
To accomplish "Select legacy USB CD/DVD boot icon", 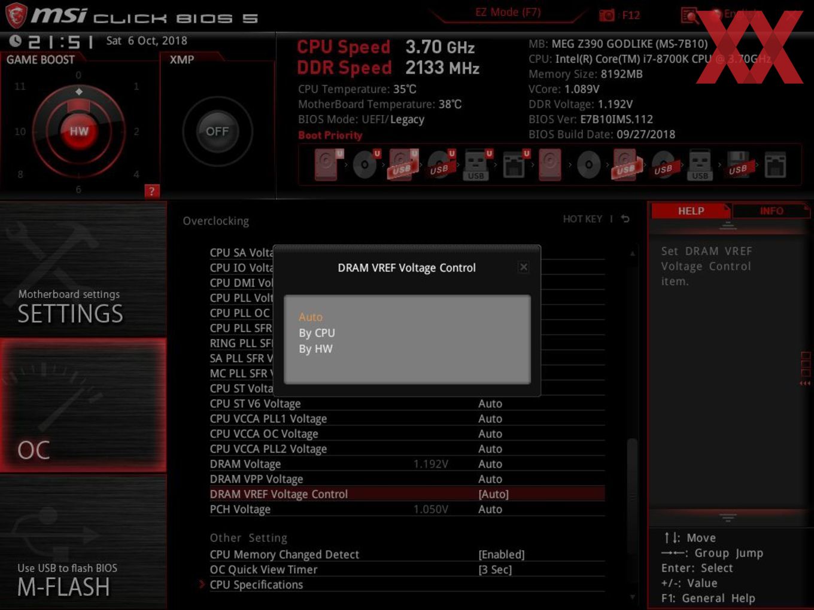I will (664, 164).
